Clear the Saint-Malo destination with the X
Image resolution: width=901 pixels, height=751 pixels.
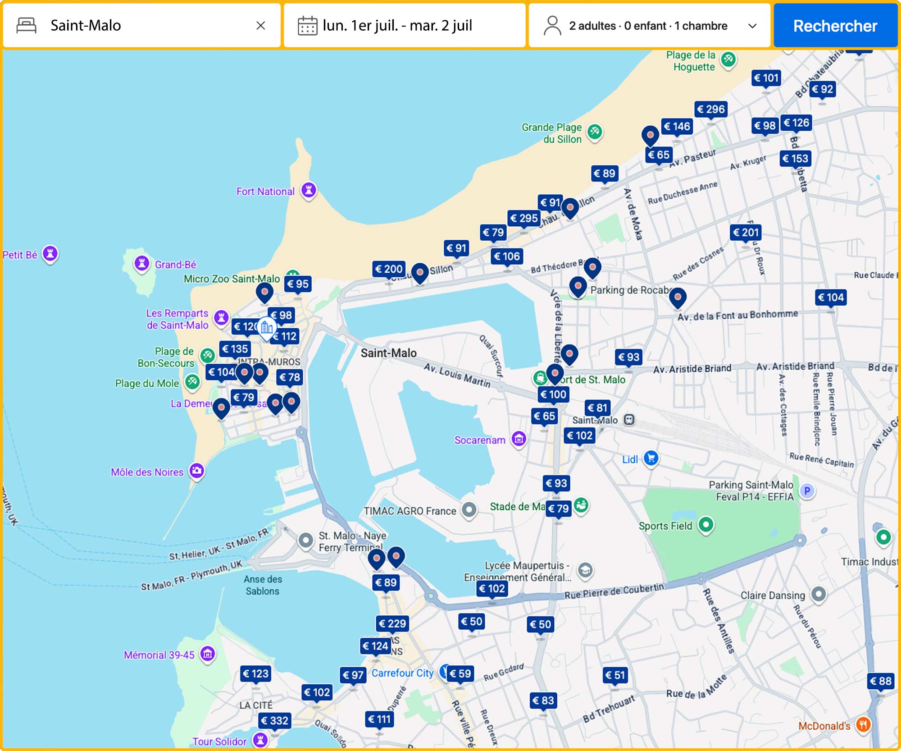[261, 26]
